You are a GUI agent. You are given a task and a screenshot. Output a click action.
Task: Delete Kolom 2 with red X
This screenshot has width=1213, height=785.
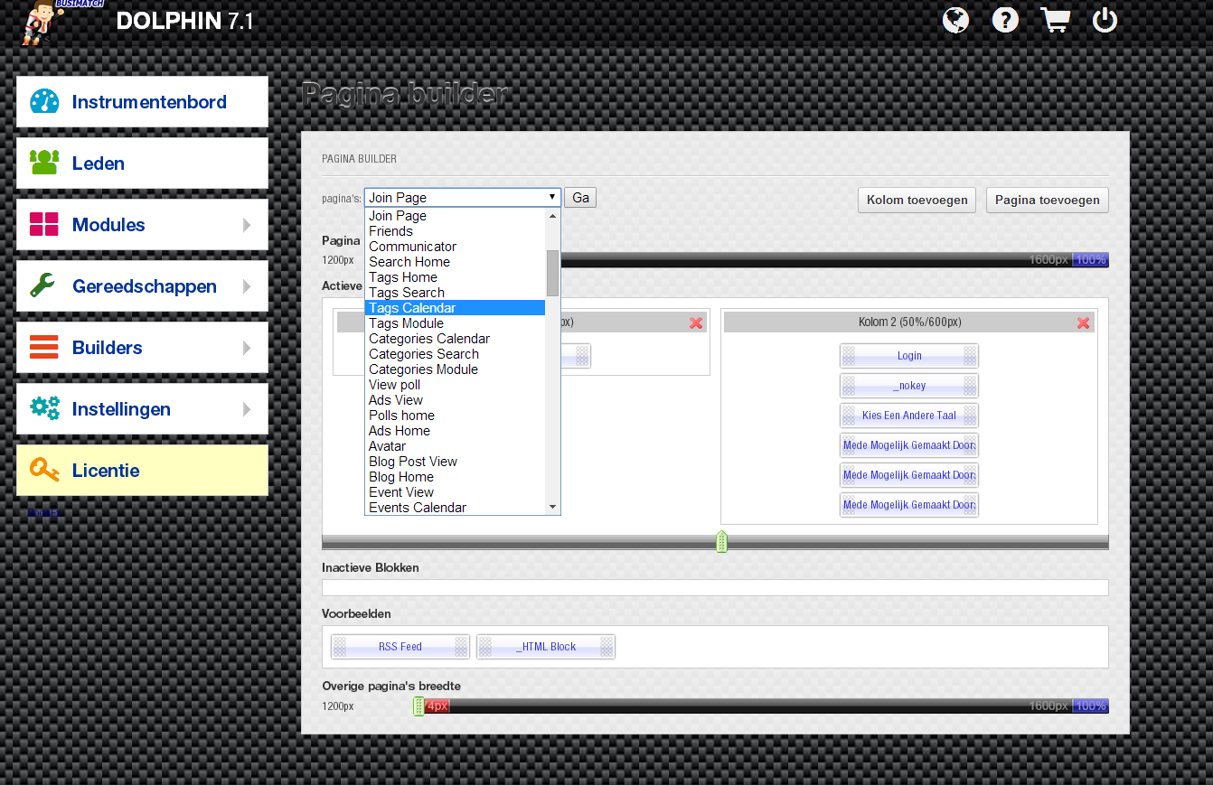coord(1083,322)
